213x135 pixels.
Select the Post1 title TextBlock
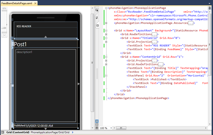[x=20, y=44]
